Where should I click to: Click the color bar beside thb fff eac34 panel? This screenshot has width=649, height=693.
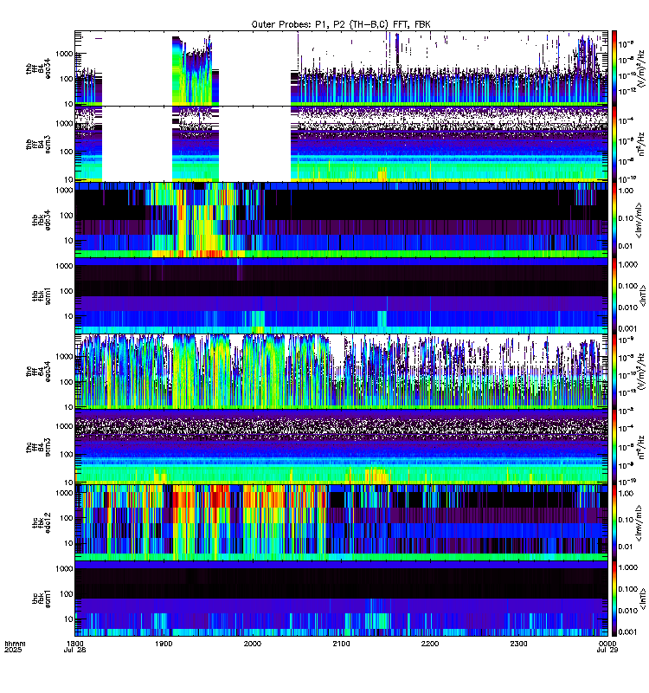614,68
